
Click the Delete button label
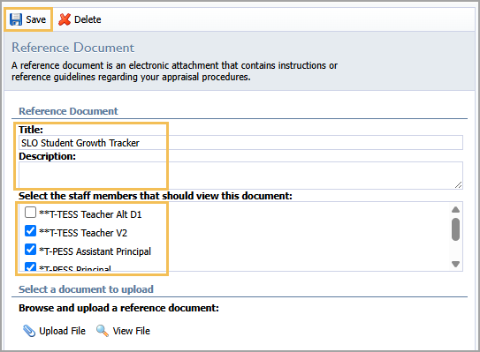point(88,19)
